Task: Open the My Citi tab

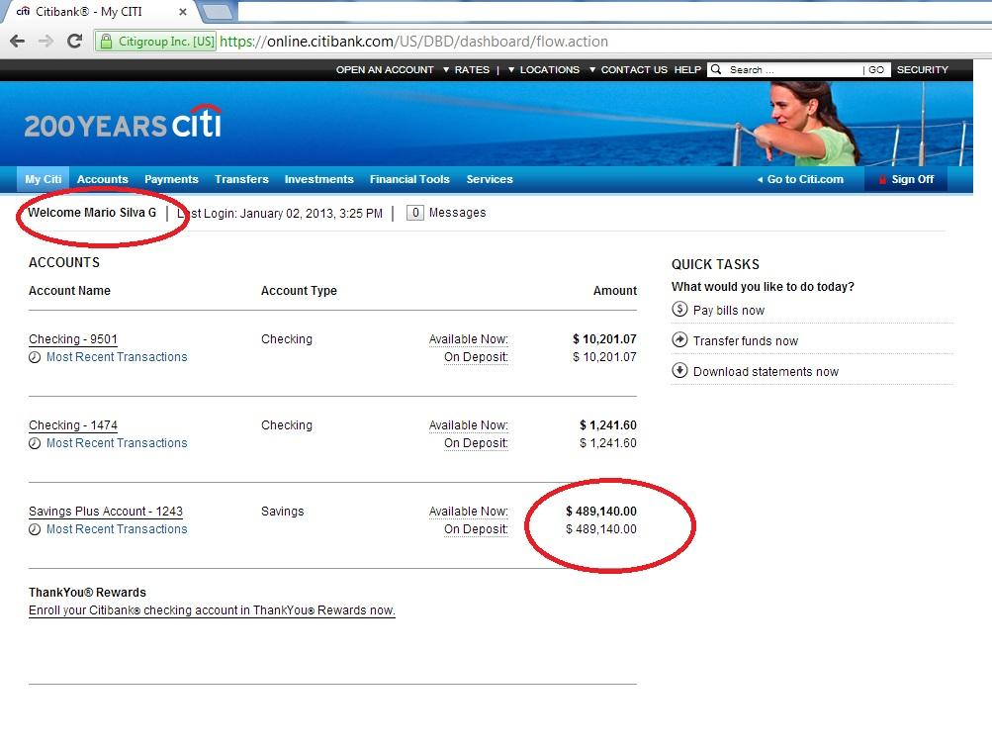Action: [x=43, y=179]
